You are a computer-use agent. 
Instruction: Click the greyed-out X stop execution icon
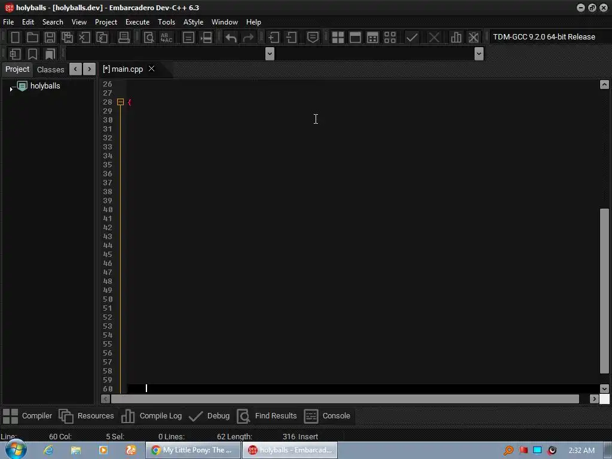click(434, 38)
